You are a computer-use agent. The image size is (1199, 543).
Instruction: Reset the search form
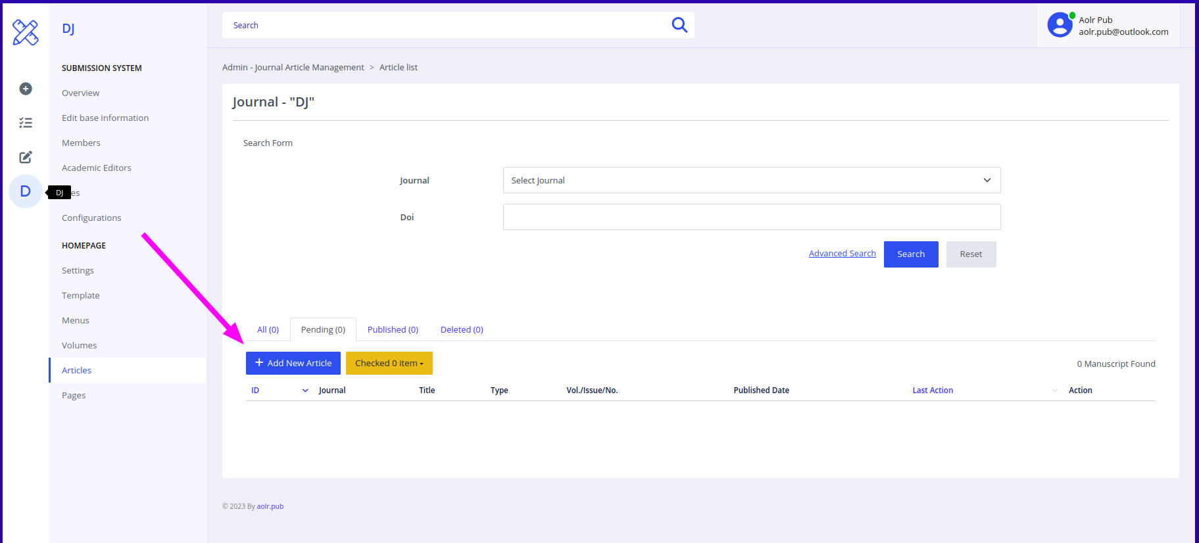click(970, 254)
